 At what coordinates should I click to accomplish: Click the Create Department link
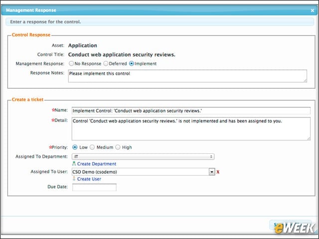coord(97,164)
